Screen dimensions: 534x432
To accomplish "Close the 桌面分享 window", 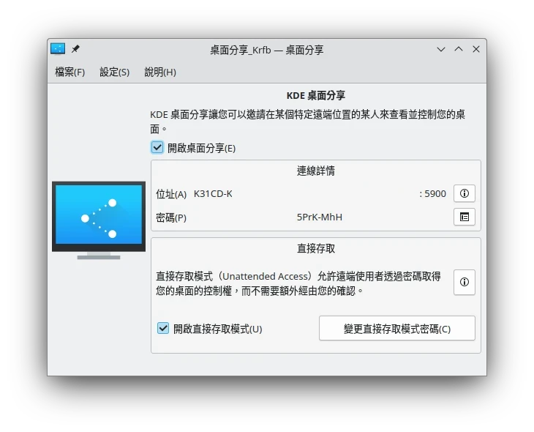I will (476, 49).
